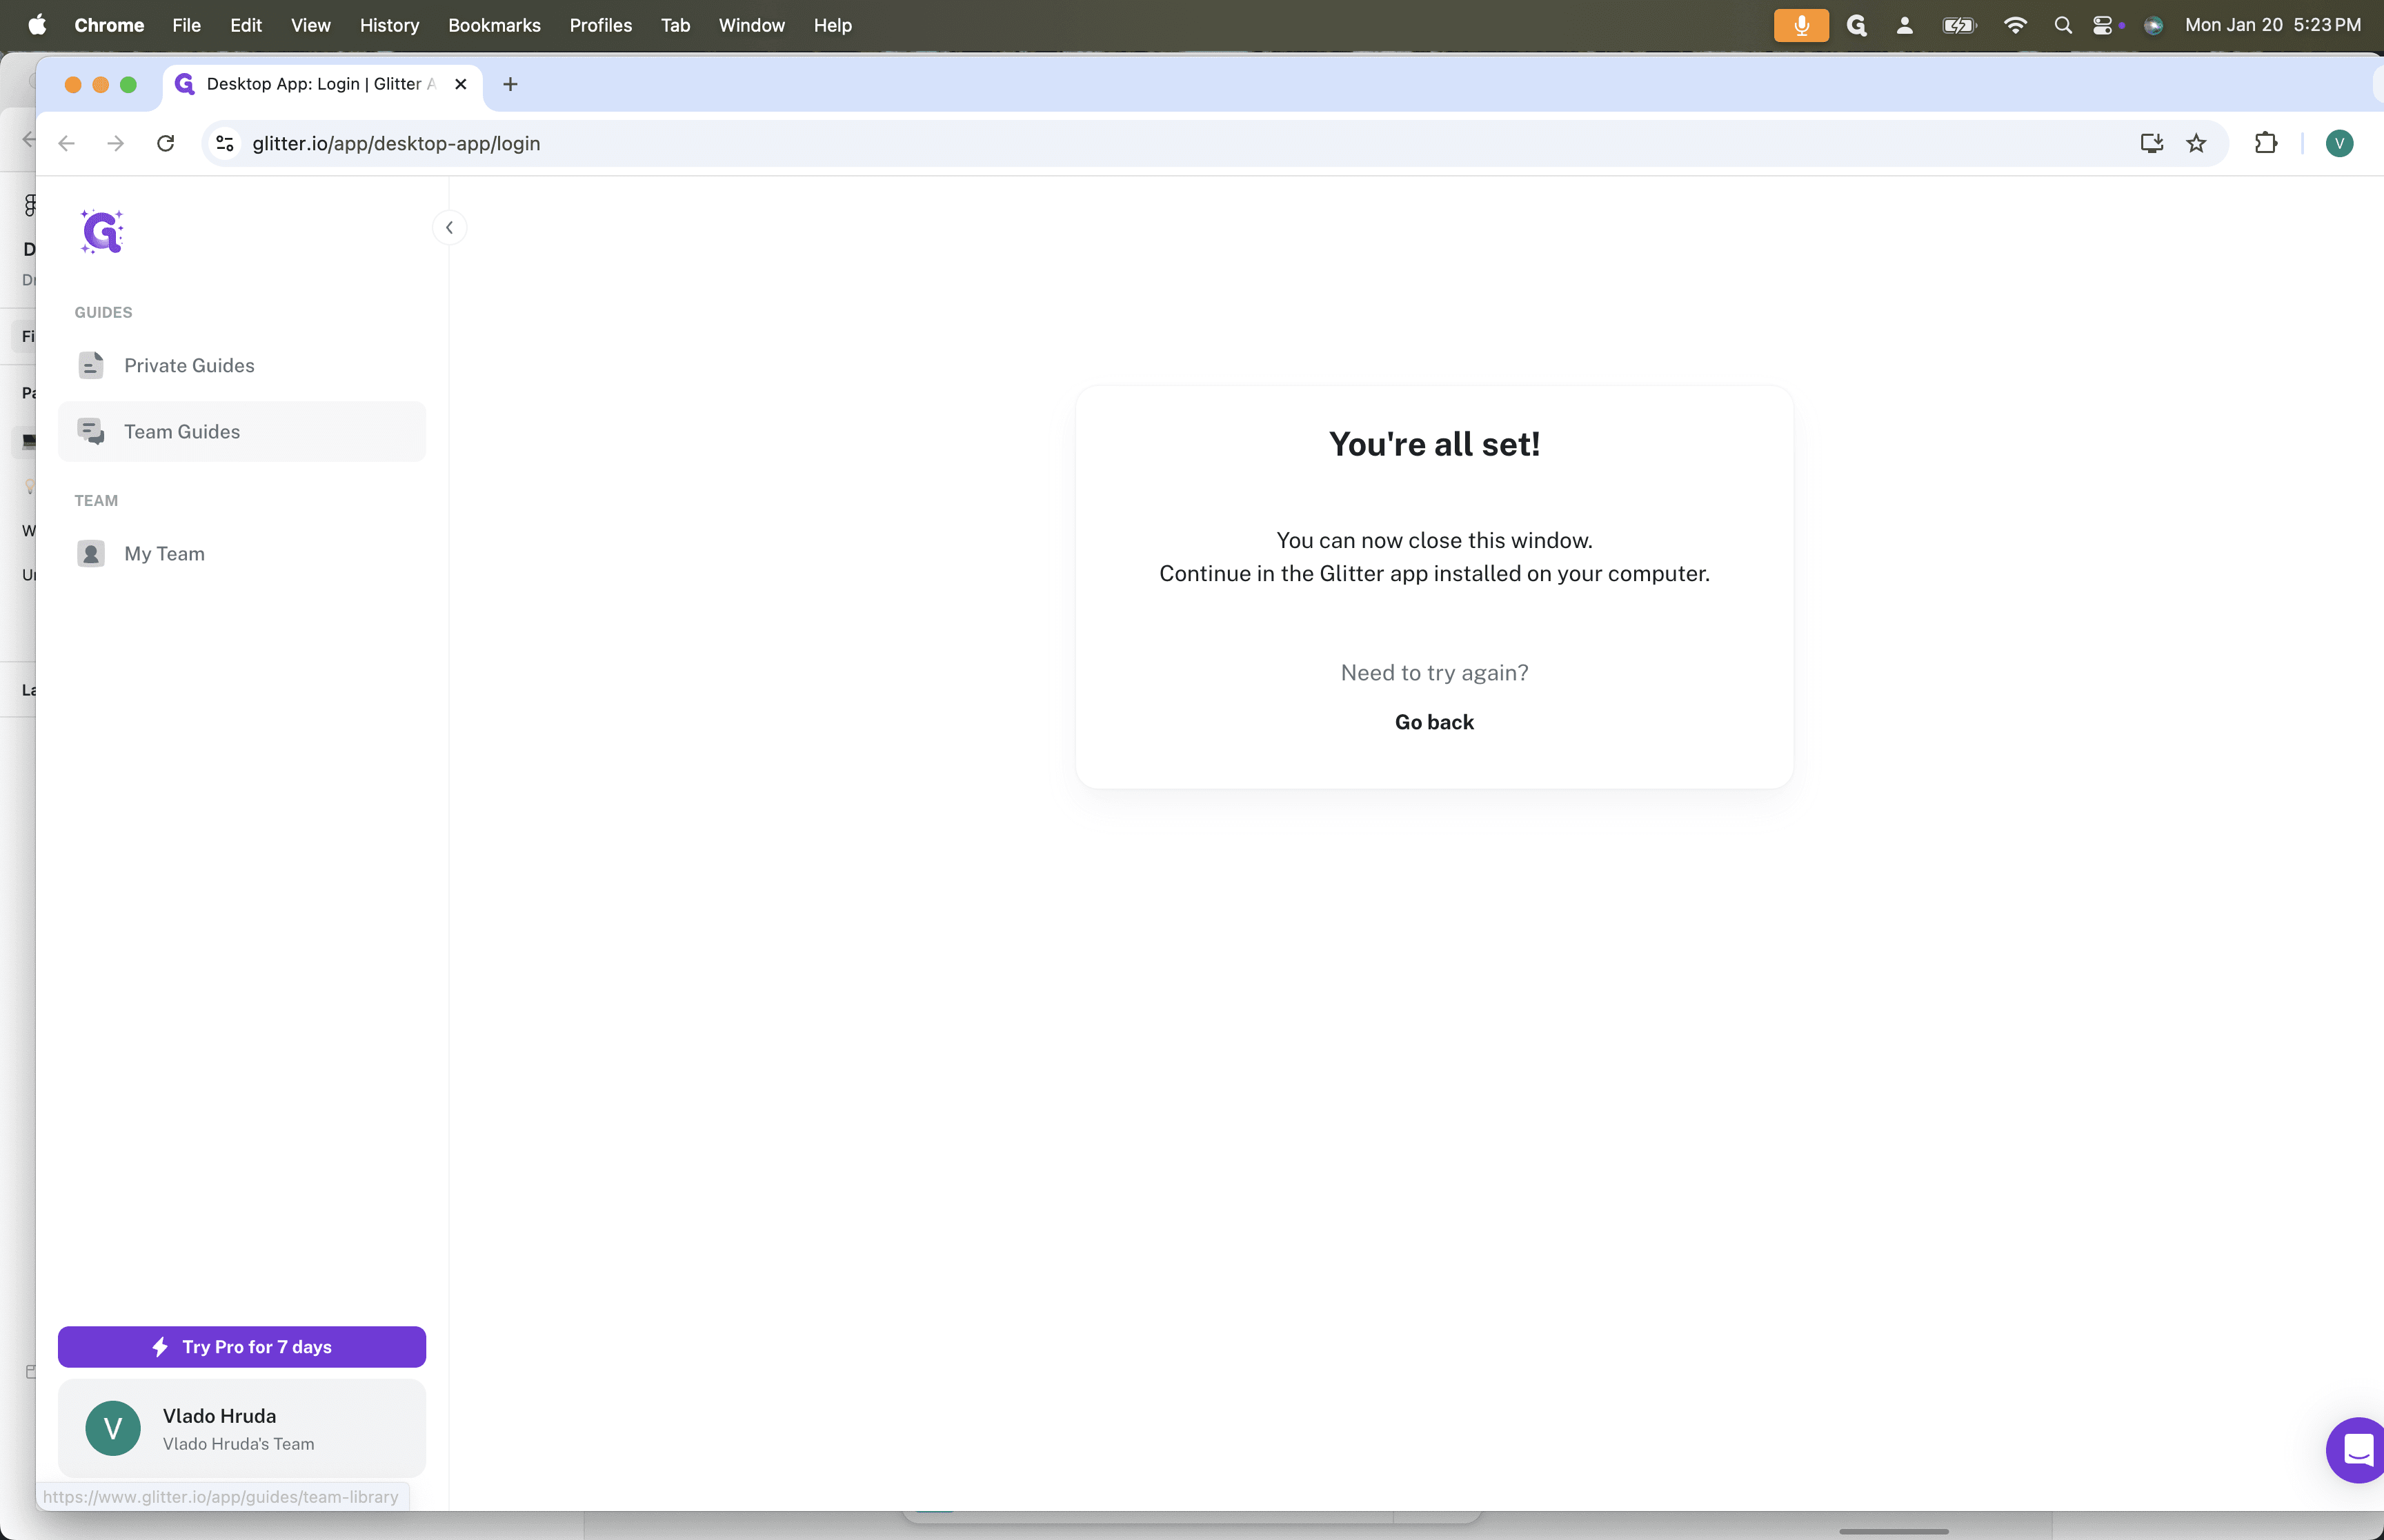Open the Profiles menu

pyautogui.click(x=600, y=25)
